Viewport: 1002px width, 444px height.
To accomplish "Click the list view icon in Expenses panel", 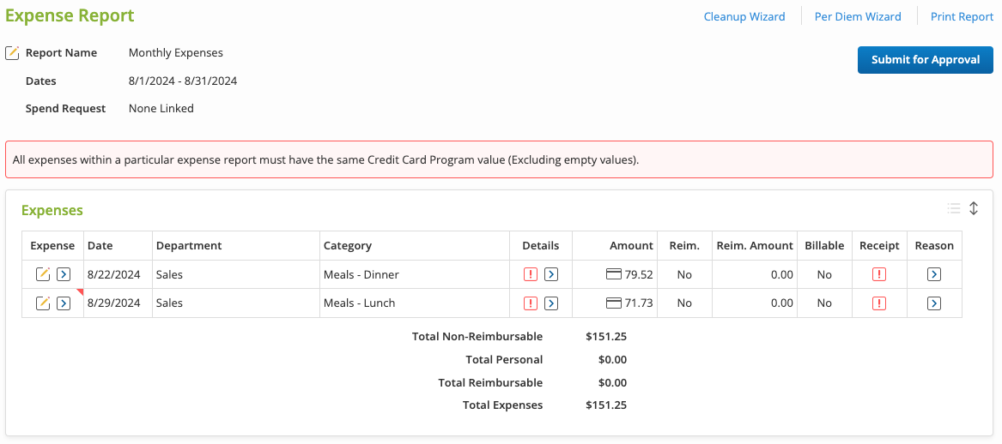I will coord(954,208).
